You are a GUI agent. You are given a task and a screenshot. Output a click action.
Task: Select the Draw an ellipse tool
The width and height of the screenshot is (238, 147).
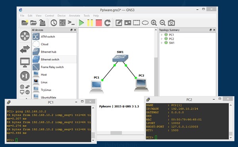point(145,23)
